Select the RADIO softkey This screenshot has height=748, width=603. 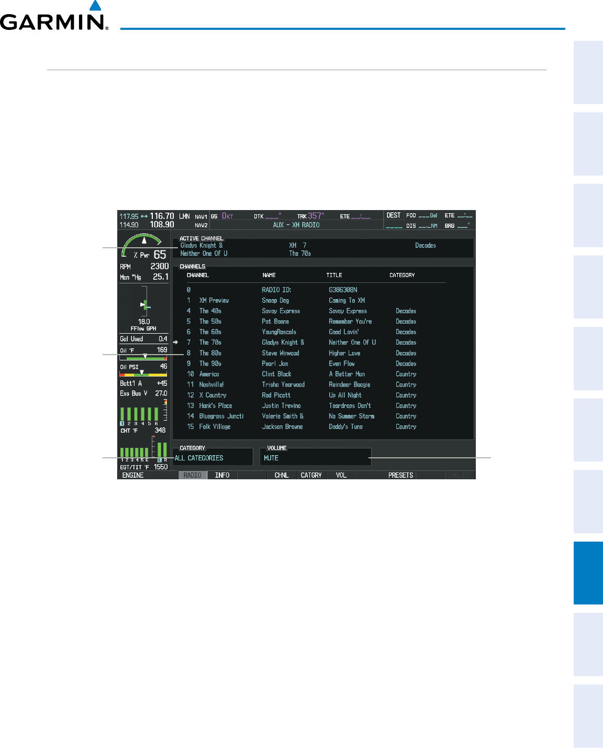coord(193,475)
